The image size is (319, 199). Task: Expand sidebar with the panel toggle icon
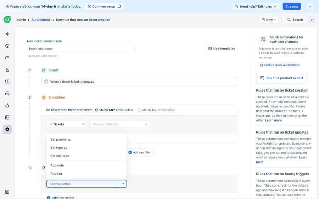point(7,192)
